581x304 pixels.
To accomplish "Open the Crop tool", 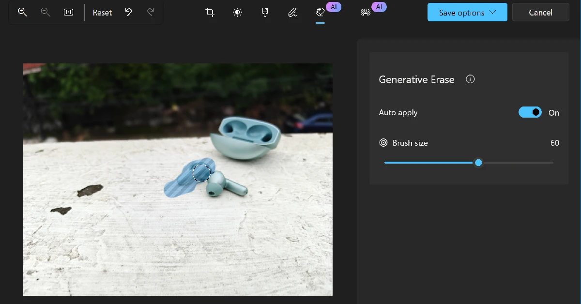I will (x=210, y=12).
